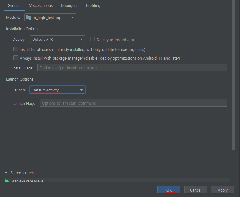This screenshot has height=197, width=240.
Task: Collapse the Before launch section
Action: pos(6,173)
